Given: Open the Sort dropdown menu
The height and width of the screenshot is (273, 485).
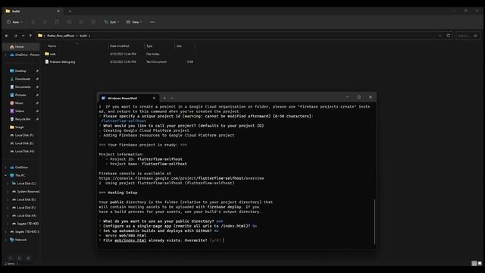Looking at the screenshot, I should point(111,22).
